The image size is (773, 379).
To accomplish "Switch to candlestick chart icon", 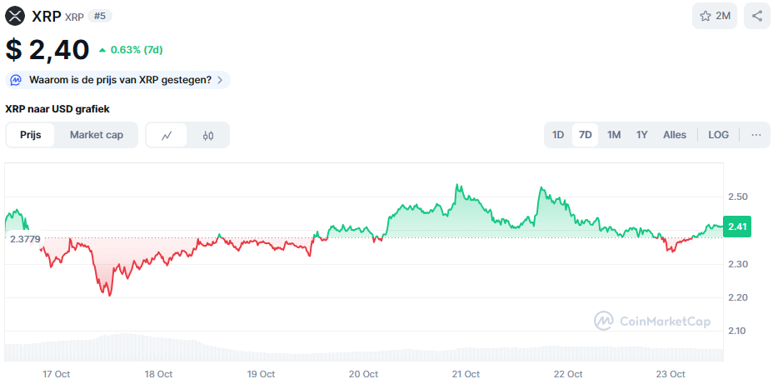I will coord(208,135).
